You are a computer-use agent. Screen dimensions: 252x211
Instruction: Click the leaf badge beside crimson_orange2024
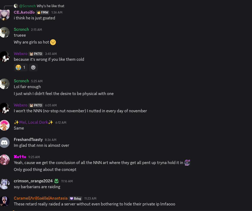pos(56,181)
